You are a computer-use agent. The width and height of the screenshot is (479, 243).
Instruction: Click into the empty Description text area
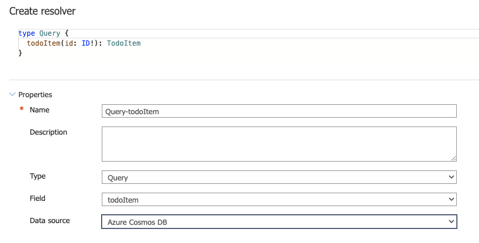point(279,144)
